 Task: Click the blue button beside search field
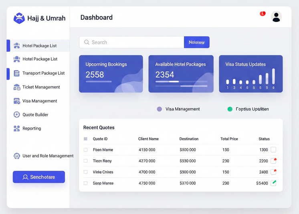(196, 42)
